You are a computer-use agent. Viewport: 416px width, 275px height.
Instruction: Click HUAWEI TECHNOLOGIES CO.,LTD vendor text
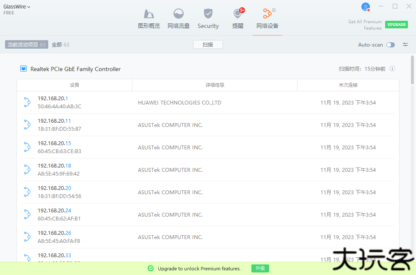click(179, 103)
